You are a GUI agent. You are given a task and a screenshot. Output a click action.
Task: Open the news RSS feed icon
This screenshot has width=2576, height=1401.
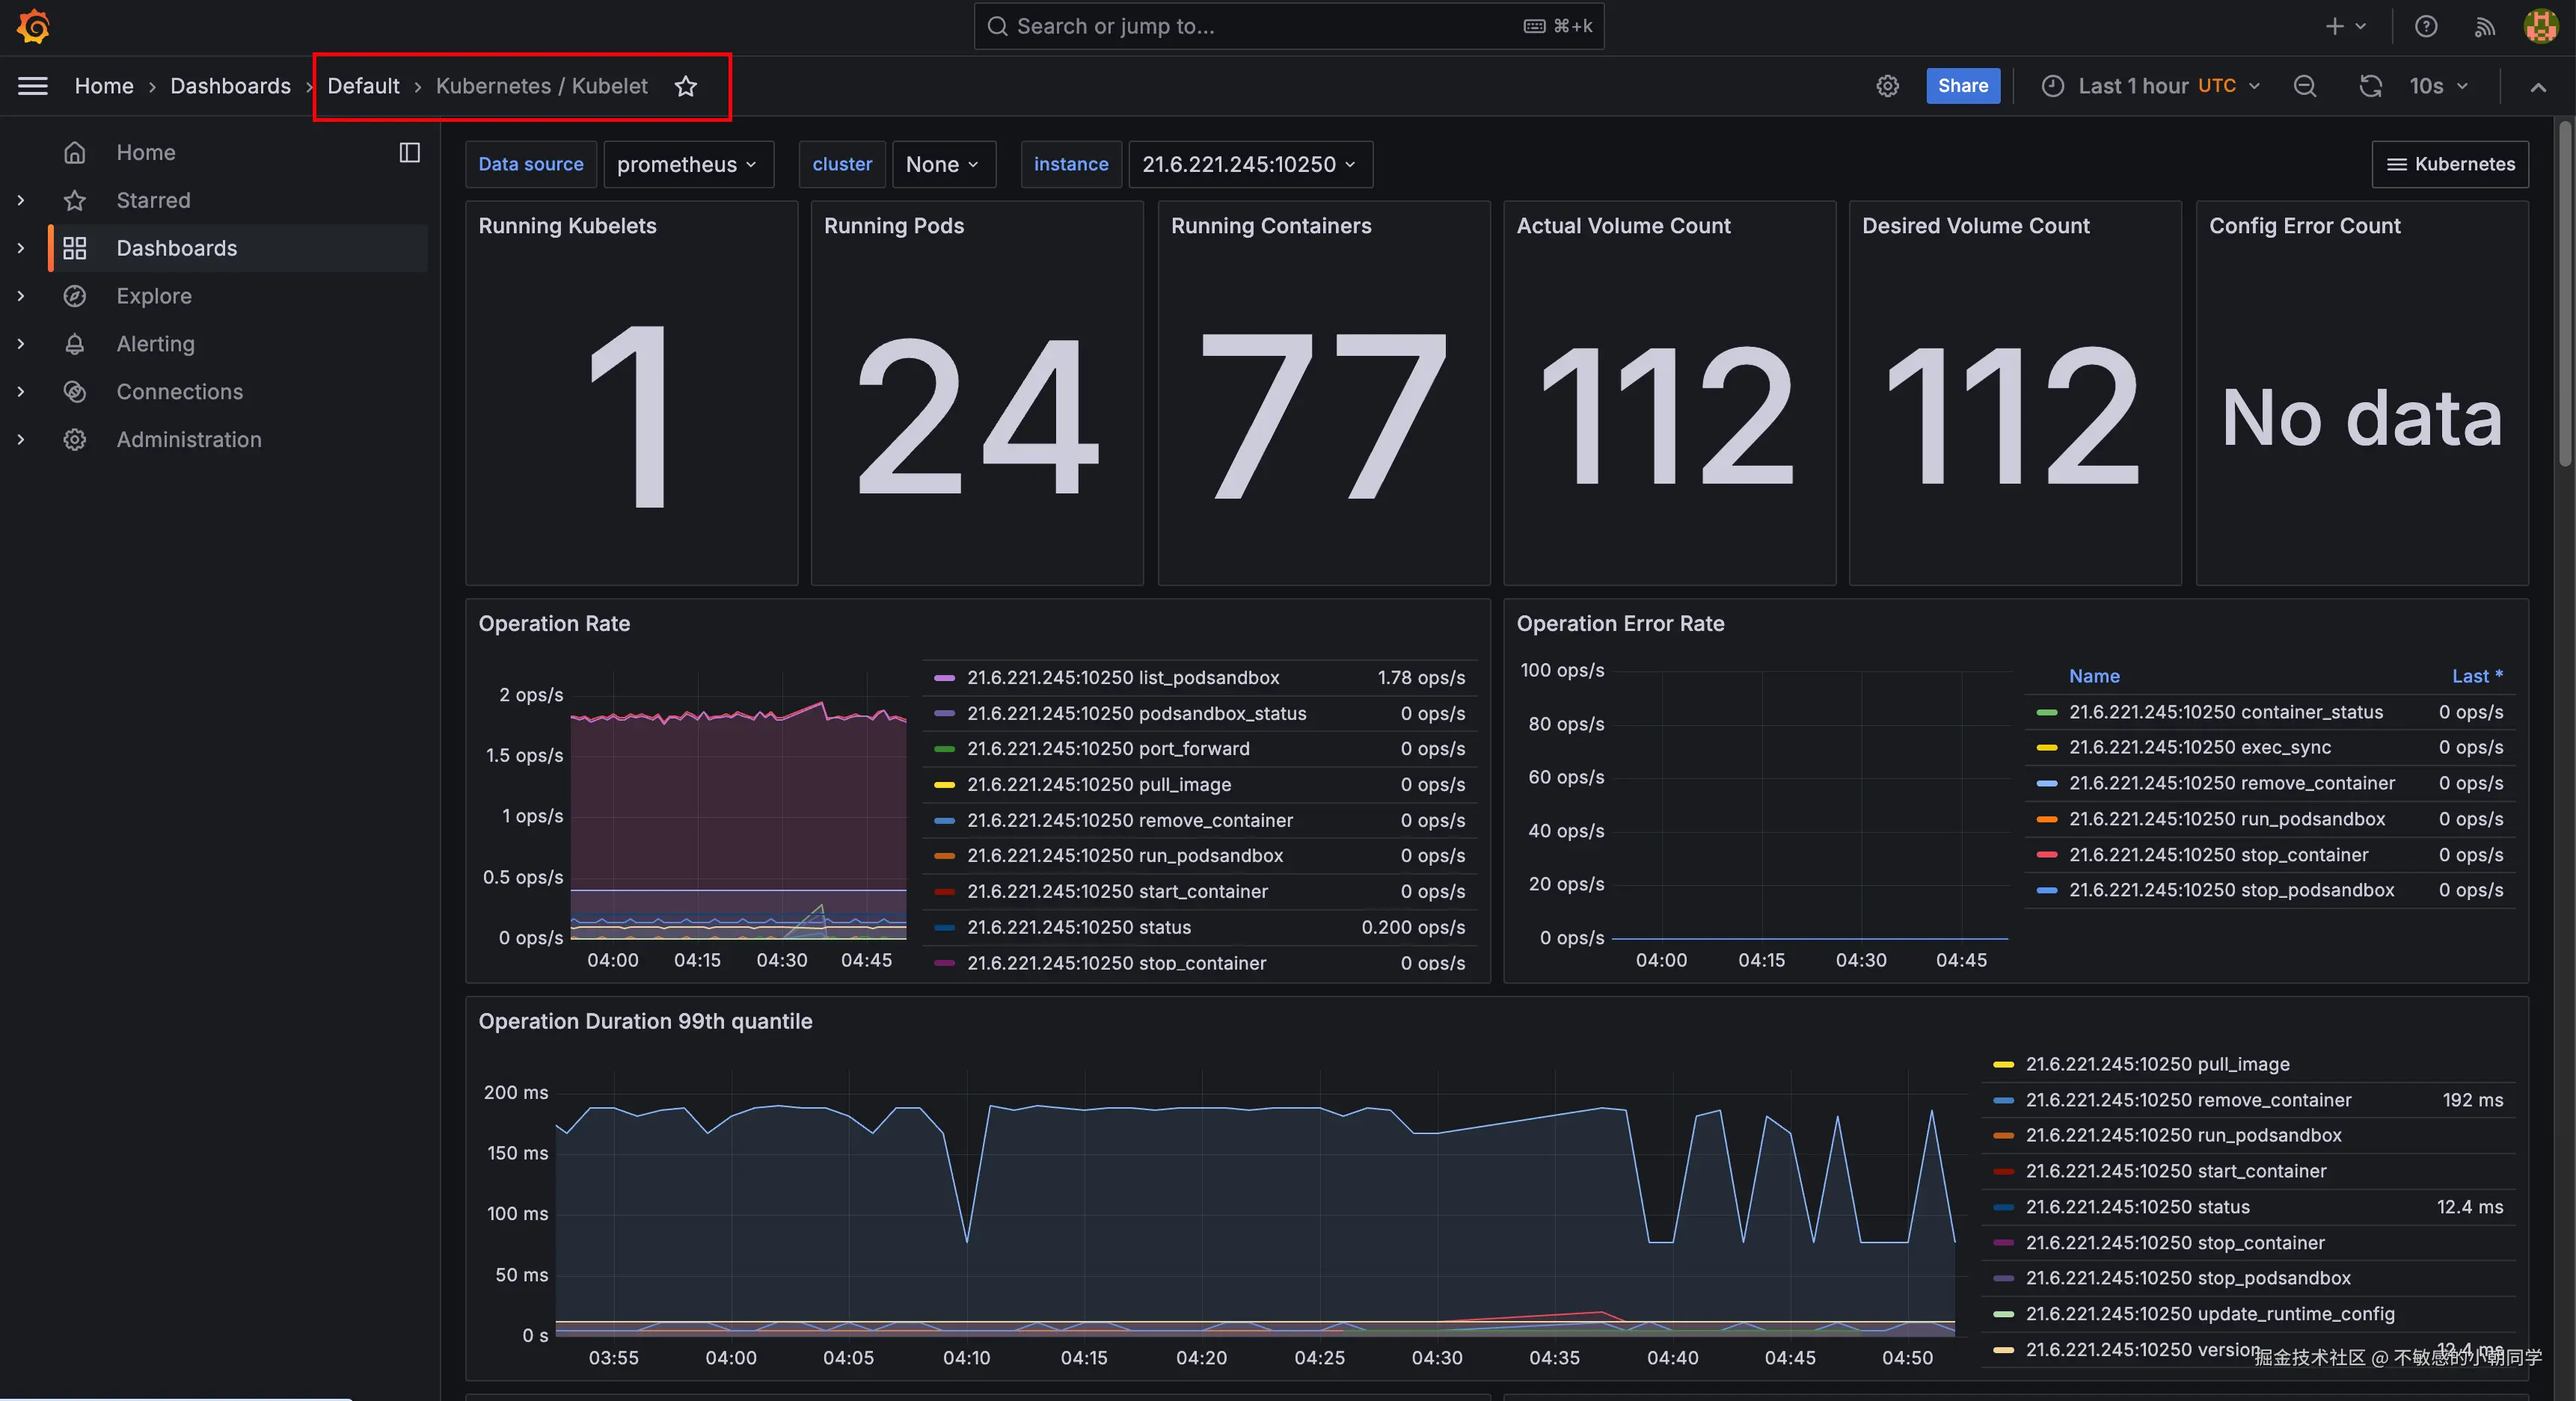(2484, 26)
